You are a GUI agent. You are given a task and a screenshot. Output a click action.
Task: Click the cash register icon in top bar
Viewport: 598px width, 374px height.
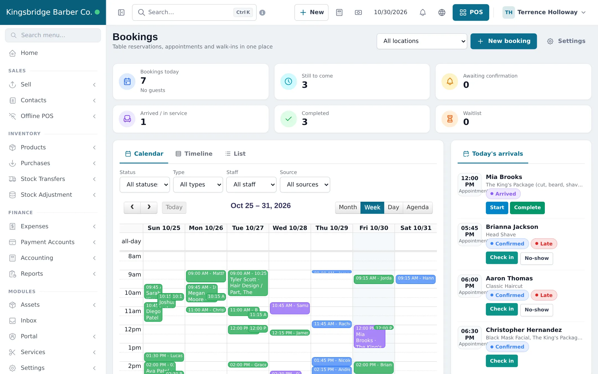click(x=358, y=12)
